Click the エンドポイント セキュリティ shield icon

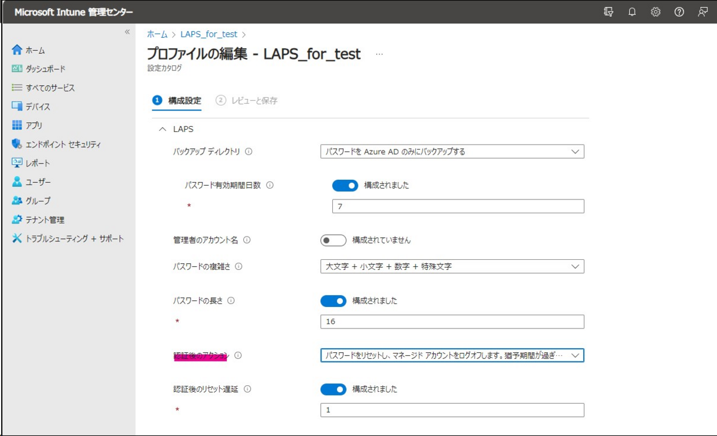[x=17, y=144]
